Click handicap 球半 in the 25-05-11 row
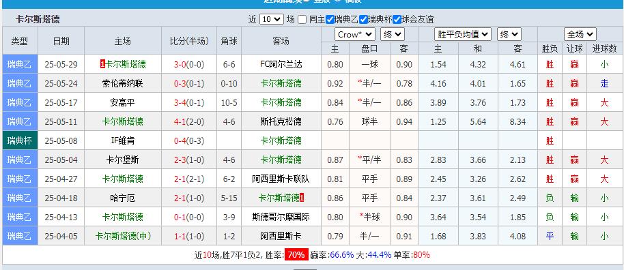 [369, 121]
